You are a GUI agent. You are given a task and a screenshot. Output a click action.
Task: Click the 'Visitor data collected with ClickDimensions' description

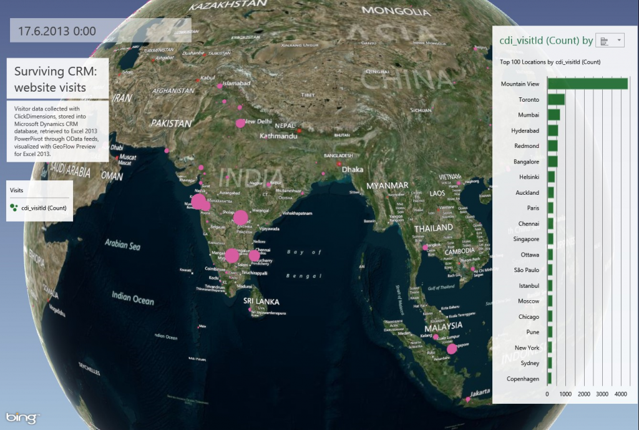pos(57,131)
